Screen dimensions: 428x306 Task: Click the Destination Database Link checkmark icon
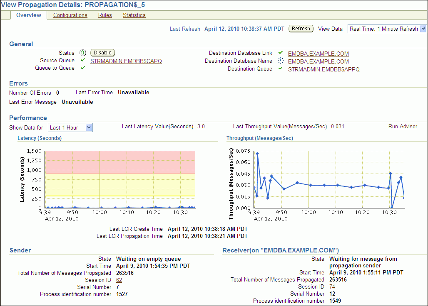[x=281, y=53]
